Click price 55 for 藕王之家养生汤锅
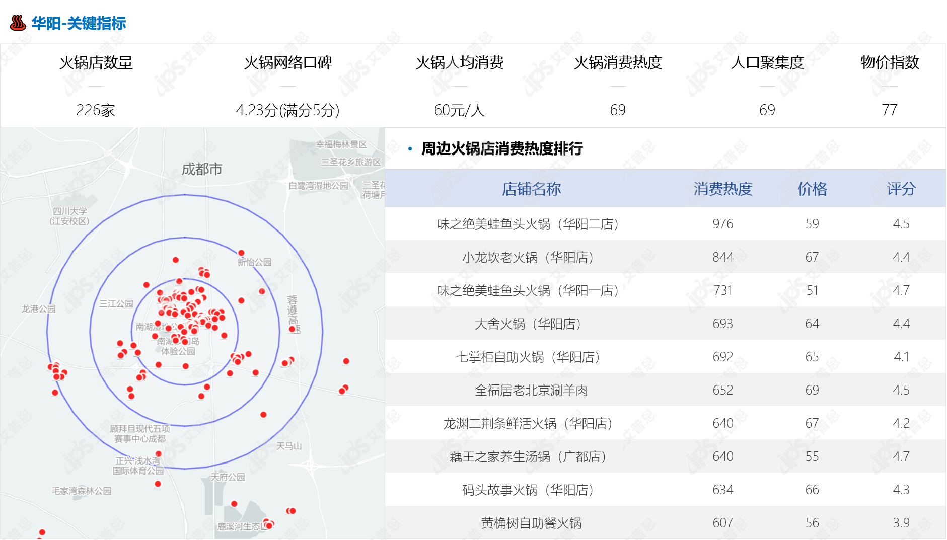 812,456
